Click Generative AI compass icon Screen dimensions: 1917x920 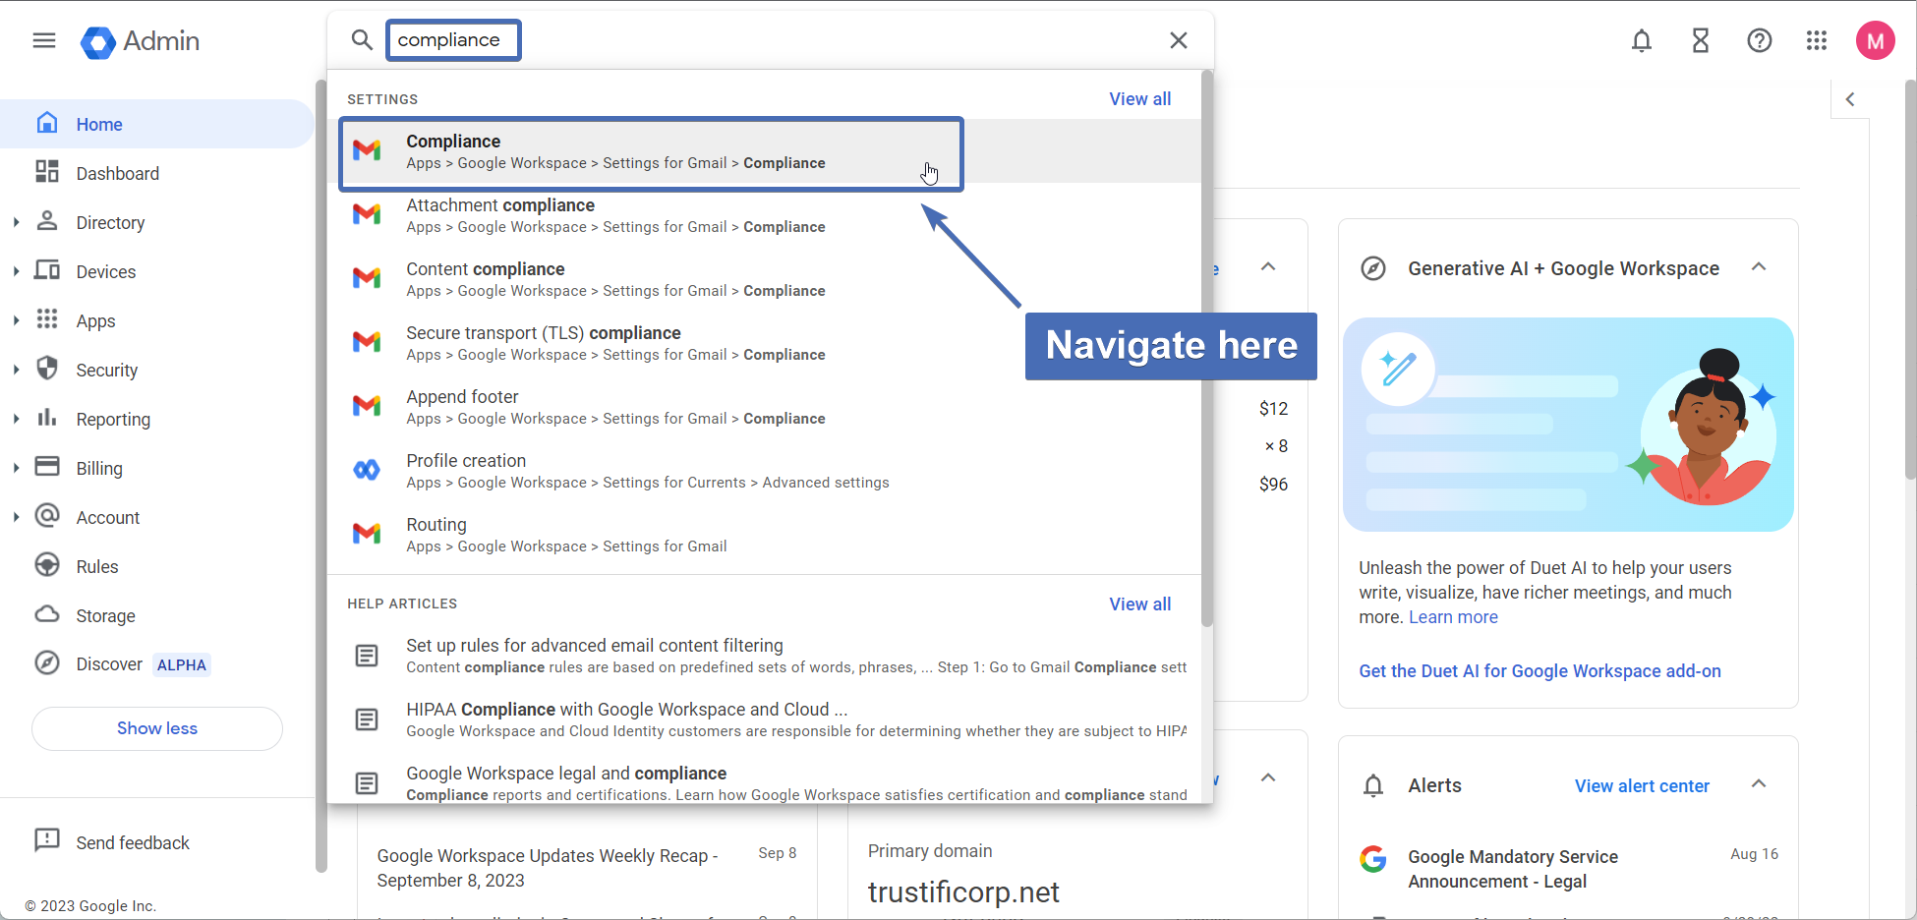[x=1373, y=268]
